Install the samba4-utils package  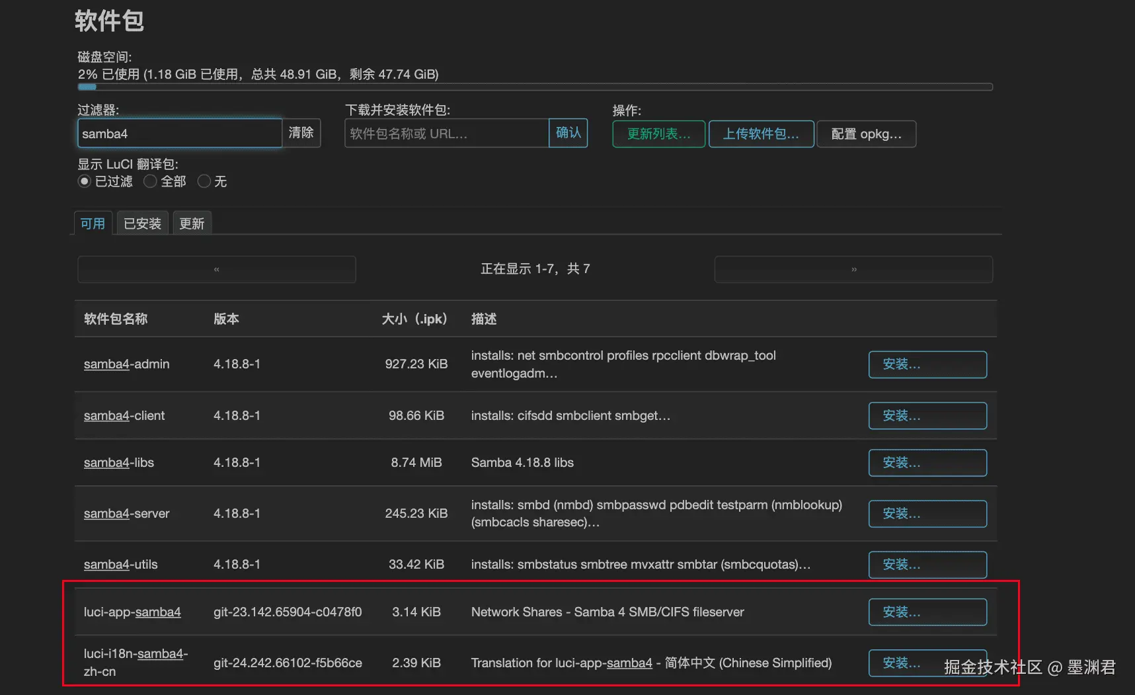[x=927, y=564]
